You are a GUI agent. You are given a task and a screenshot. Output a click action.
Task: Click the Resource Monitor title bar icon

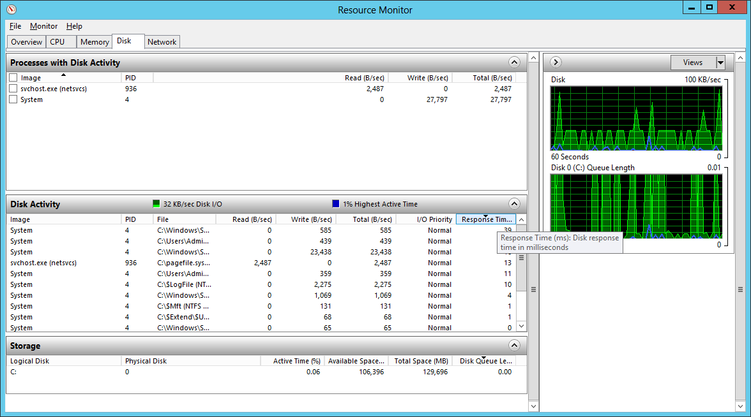(x=11, y=10)
